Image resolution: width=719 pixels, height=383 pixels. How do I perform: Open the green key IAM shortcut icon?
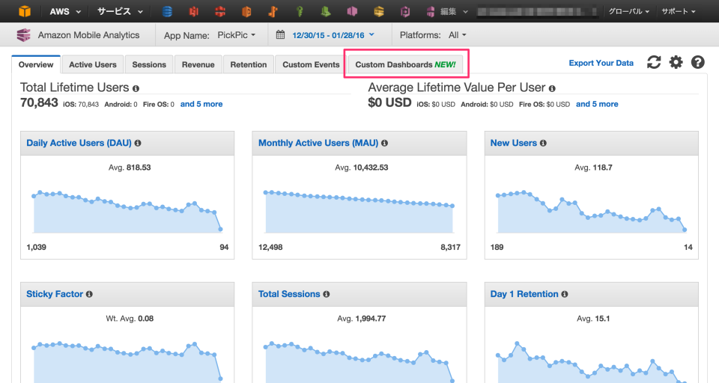[x=300, y=11]
